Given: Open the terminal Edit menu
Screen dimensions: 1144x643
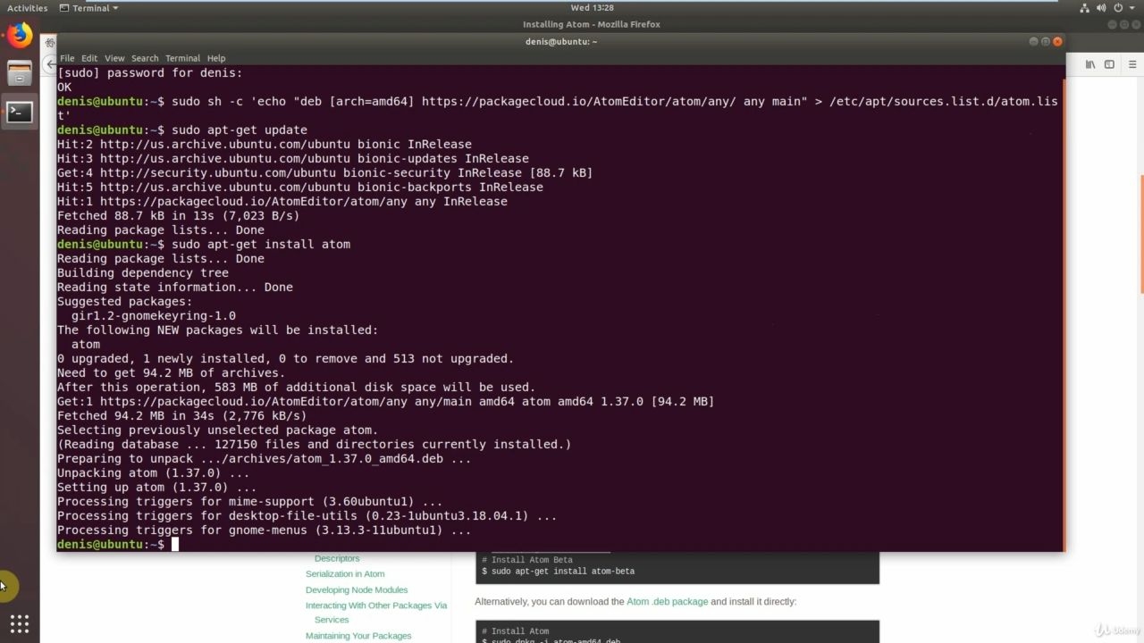Looking at the screenshot, I should (89, 58).
